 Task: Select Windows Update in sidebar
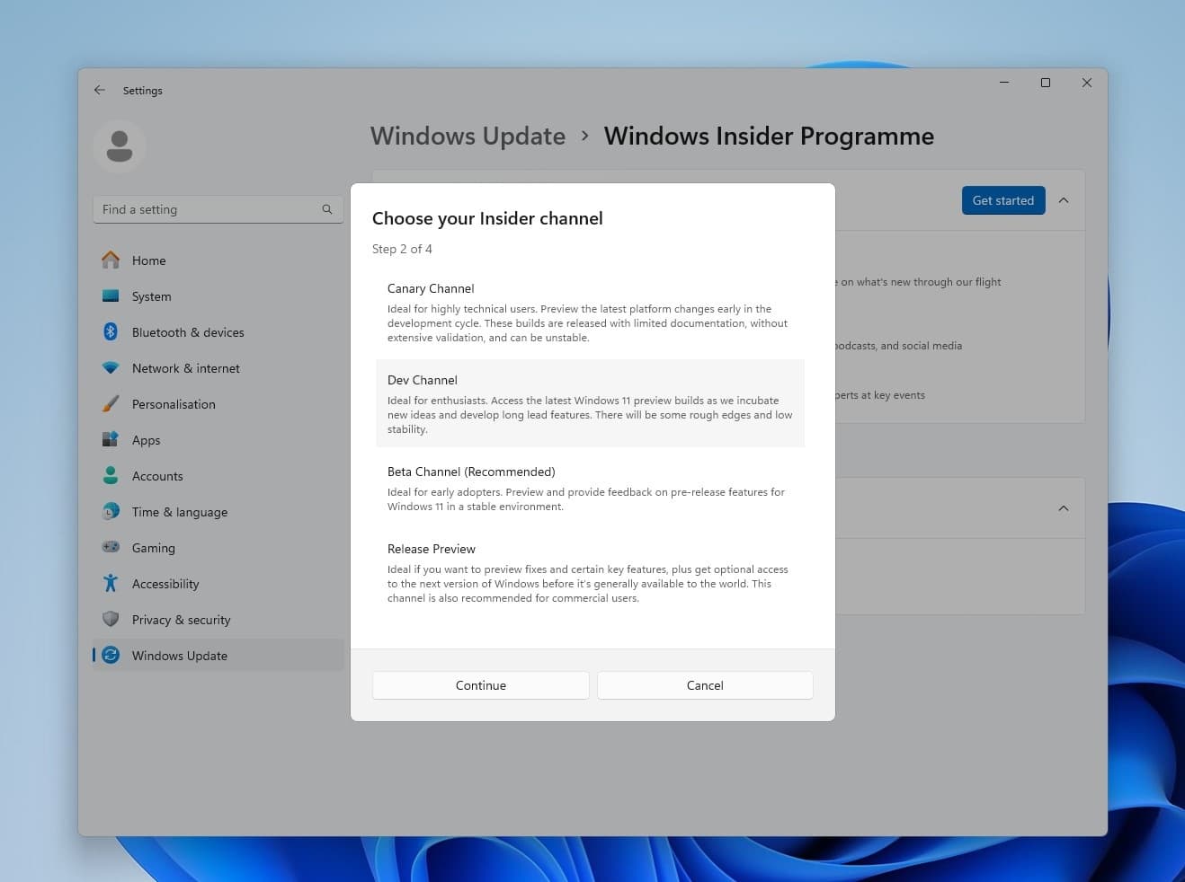(x=218, y=656)
